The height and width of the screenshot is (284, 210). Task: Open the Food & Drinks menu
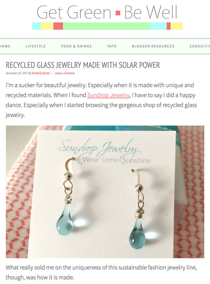coord(76,46)
